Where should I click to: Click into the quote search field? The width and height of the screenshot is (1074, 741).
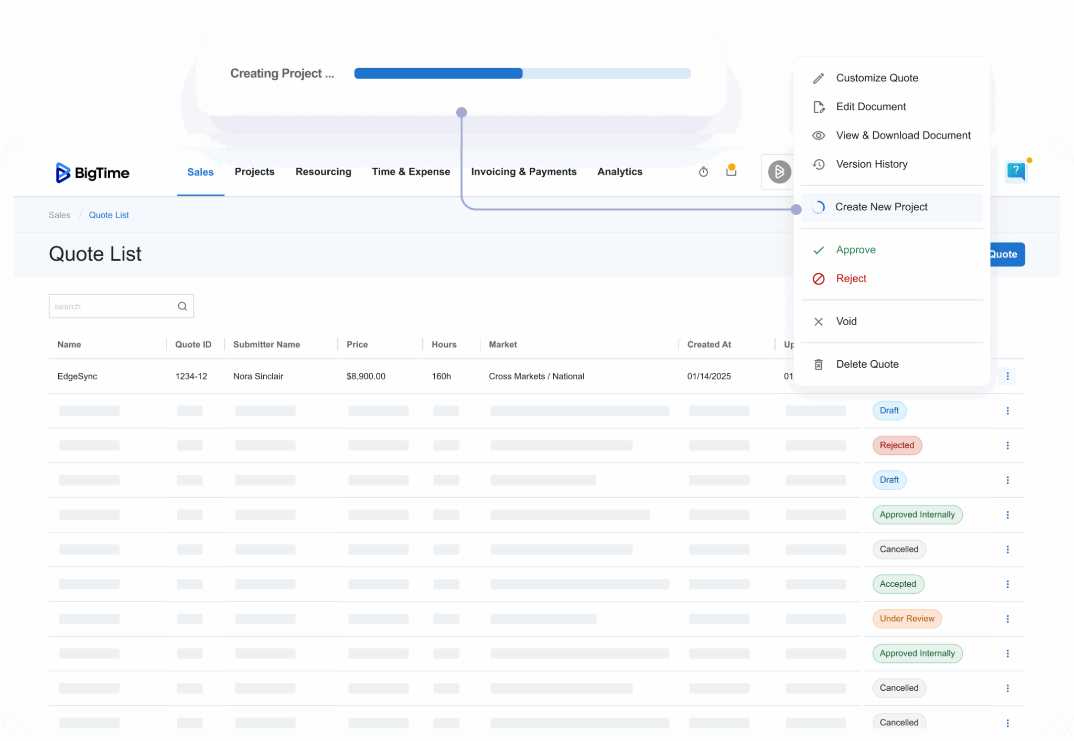[113, 306]
